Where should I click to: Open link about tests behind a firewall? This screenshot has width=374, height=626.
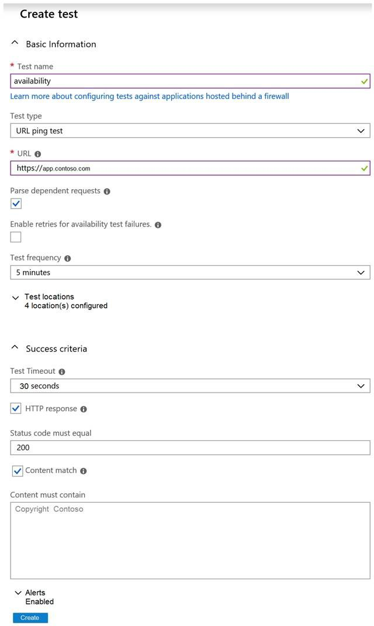pos(150,96)
